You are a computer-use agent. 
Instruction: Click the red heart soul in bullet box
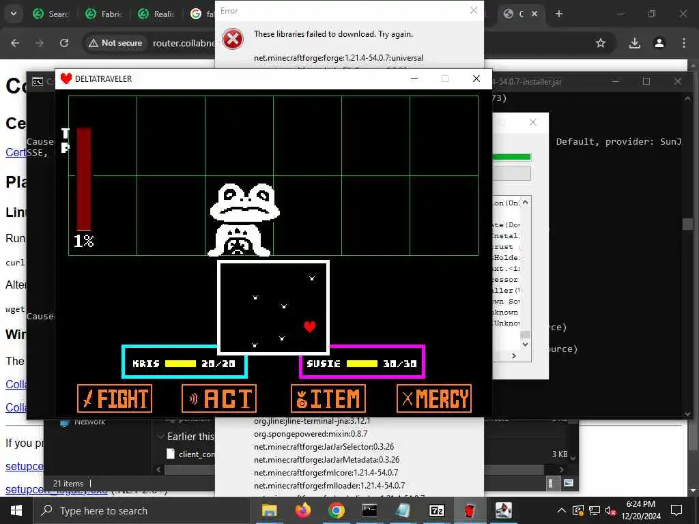pos(310,327)
